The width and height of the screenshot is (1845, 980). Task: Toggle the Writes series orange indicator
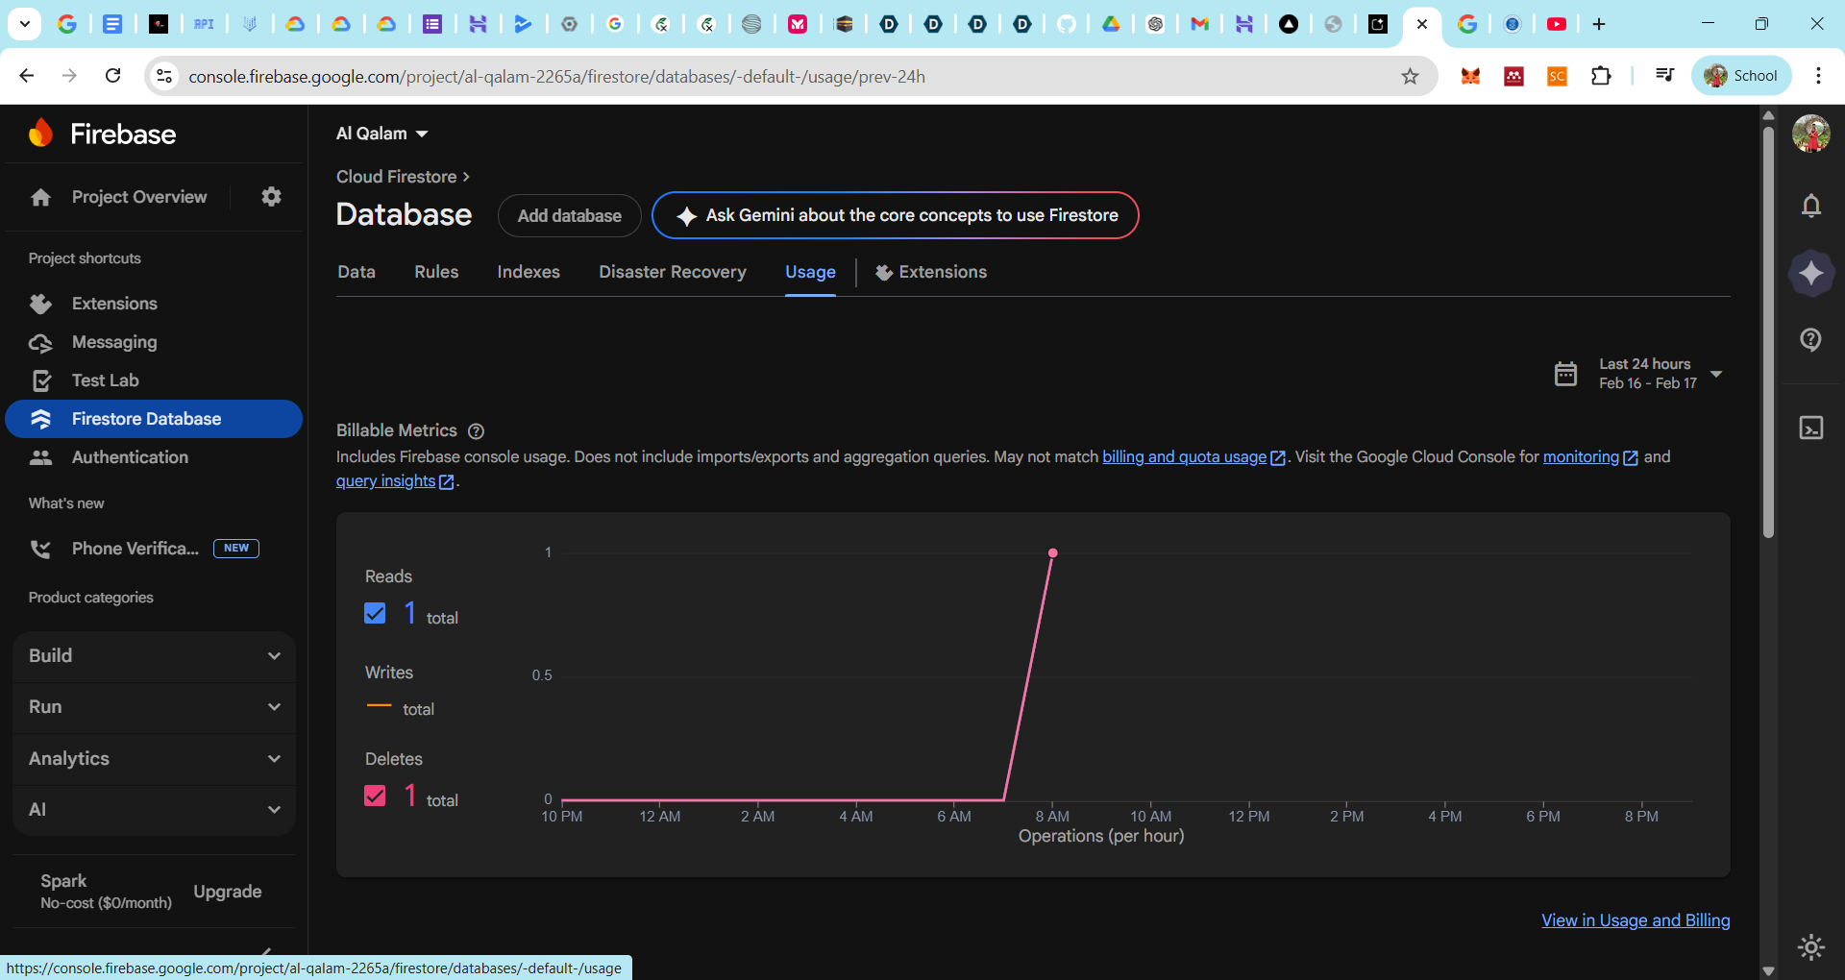[x=380, y=706]
